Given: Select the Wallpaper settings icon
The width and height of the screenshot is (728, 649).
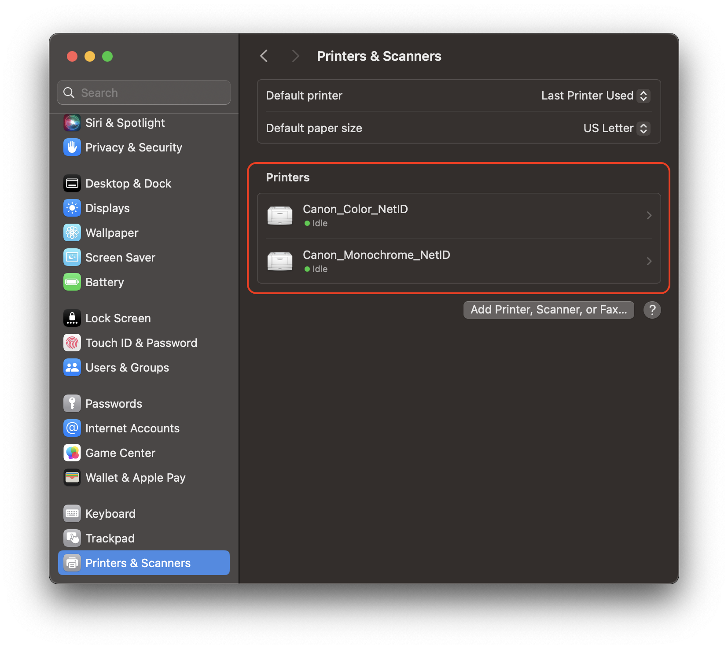Looking at the screenshot, I should (72, 232).
